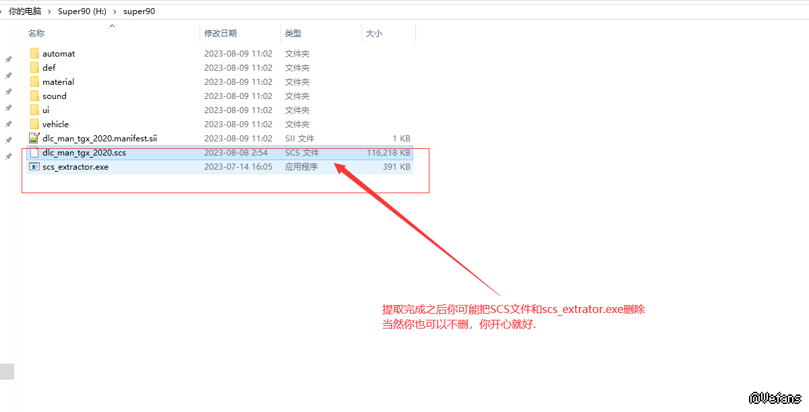The width and height of the screenshot is (809, 412).
Task: Click the 1 KB size cell
Action: (x=401, y=138)
